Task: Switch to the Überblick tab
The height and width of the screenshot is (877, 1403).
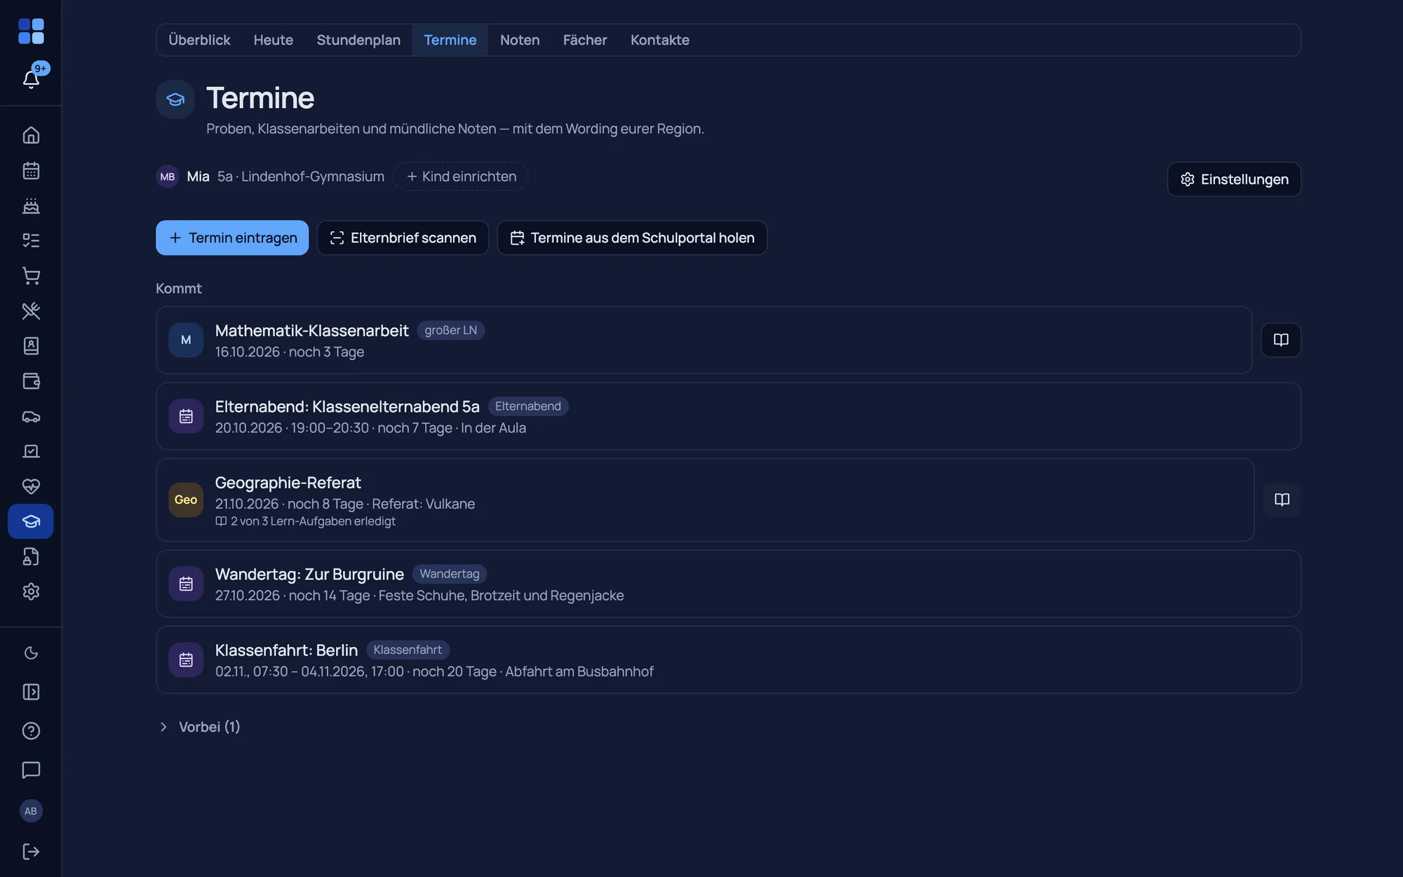Action: point(199,40)
